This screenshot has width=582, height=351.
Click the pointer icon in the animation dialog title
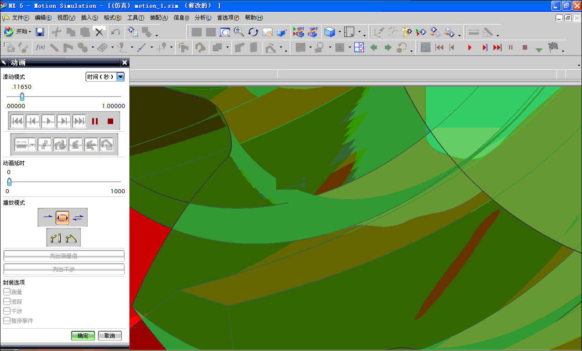pyautogui.click(x=4, y=62)
